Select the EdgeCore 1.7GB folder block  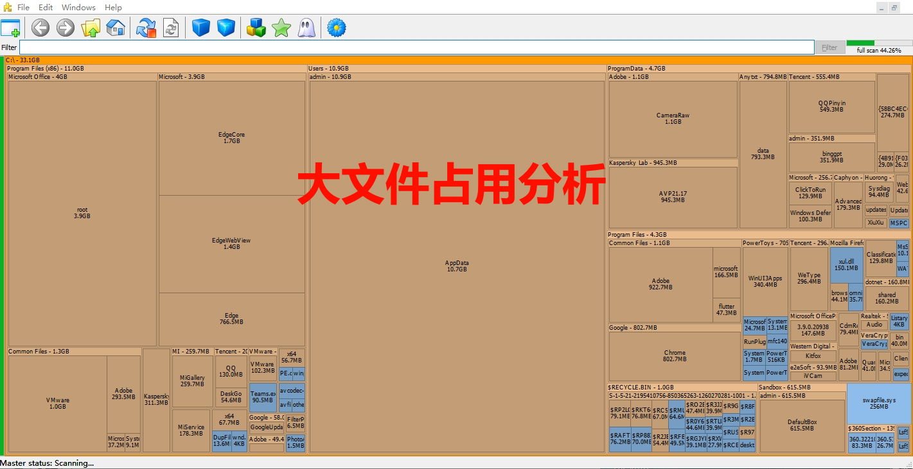pos(231,138)
